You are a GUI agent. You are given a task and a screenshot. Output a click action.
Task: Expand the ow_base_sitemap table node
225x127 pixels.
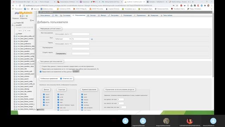[x=14, y=89]
